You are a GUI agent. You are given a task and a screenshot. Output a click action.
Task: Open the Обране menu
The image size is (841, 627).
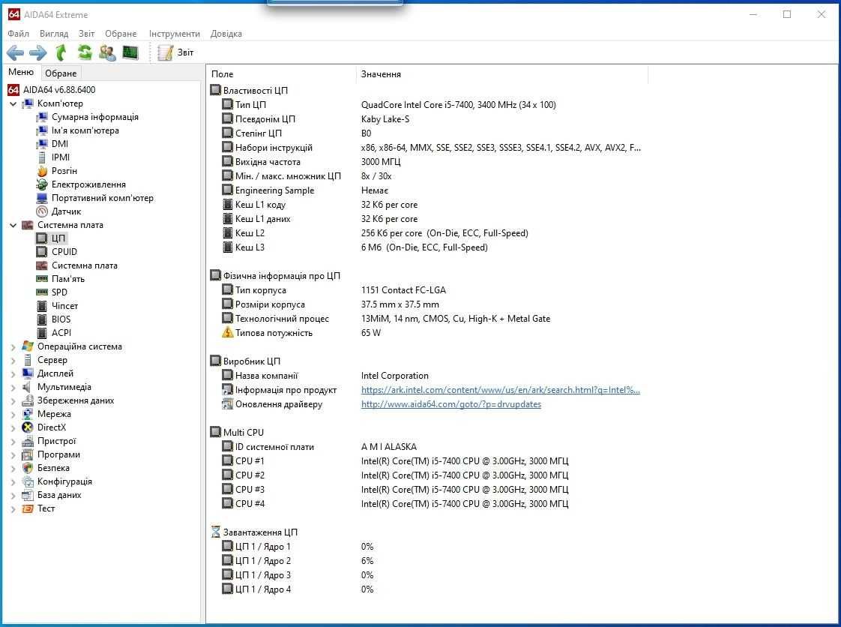(121, 33)
